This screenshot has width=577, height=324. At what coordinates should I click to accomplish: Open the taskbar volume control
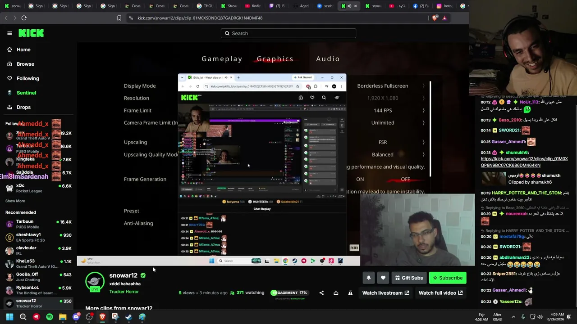coord(540,317)
